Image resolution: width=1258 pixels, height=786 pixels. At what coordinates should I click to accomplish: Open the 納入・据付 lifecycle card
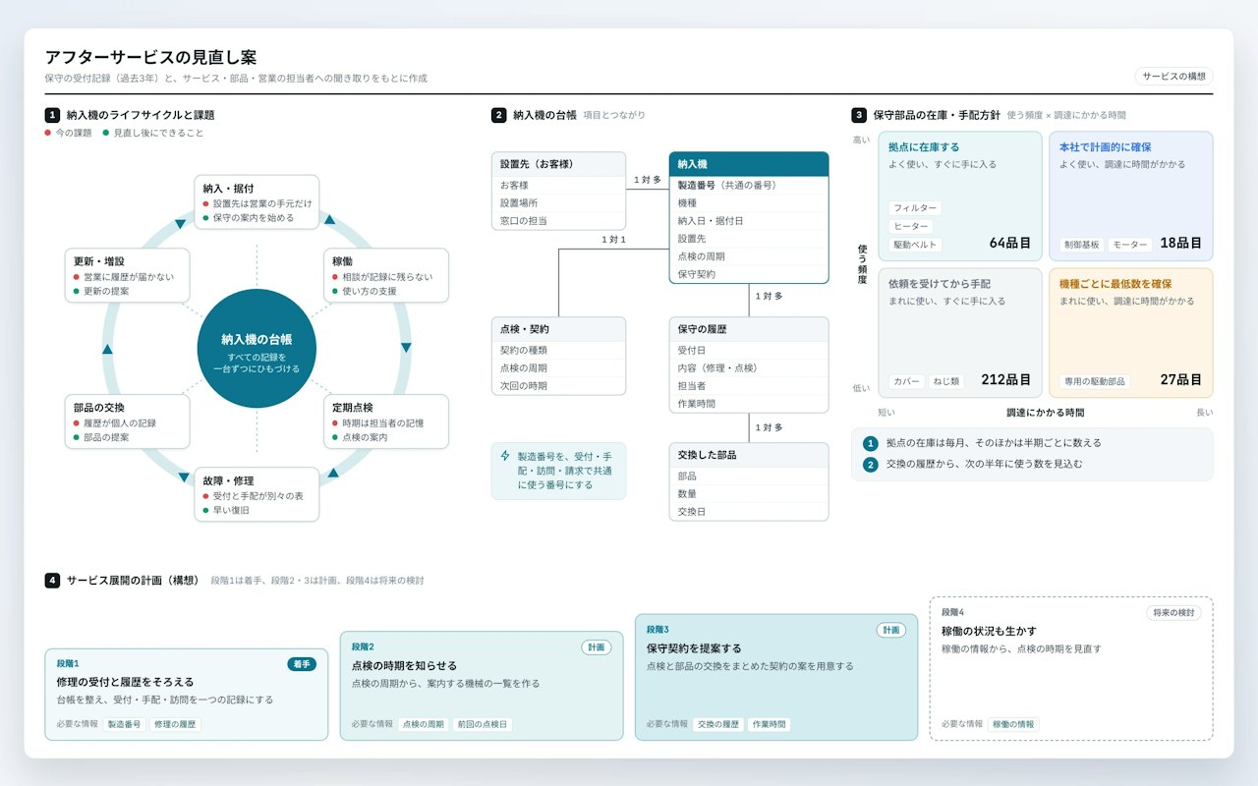pos(257,202)
